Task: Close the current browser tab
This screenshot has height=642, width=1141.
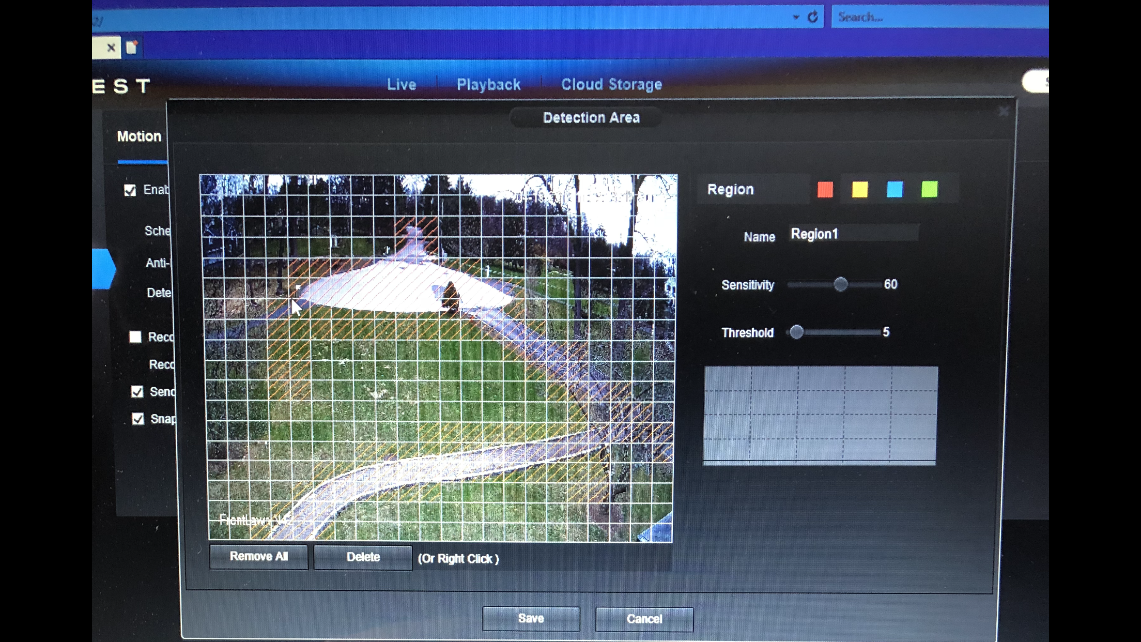Action: coord(111,48)
